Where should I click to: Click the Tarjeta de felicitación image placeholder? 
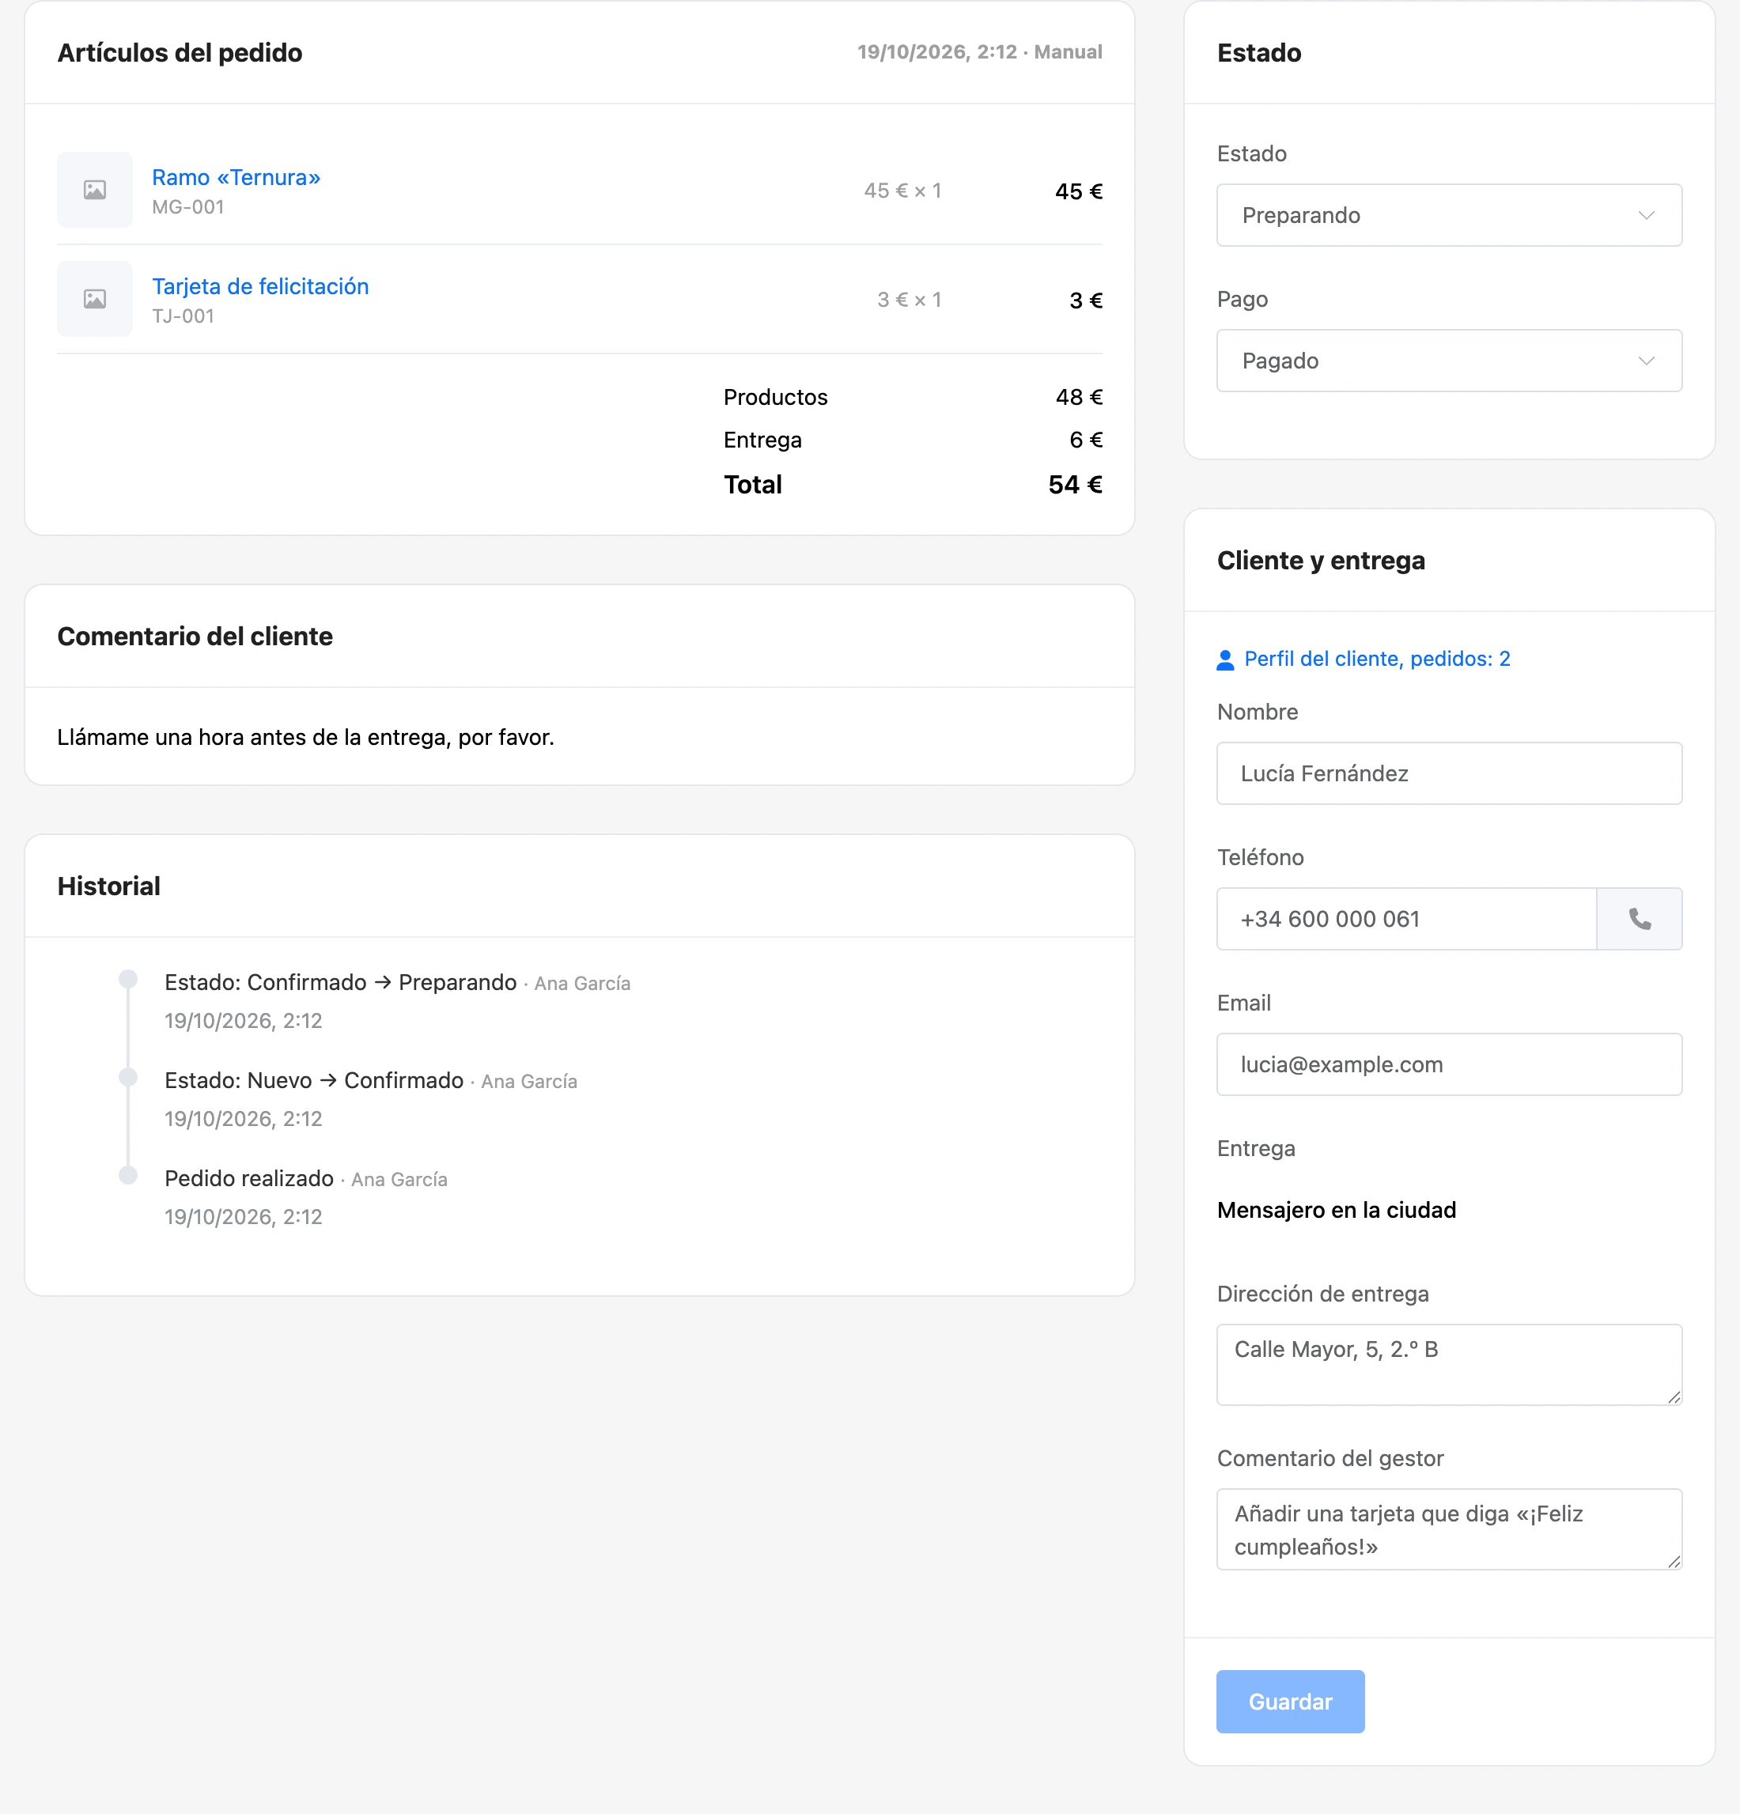[x=94, y=299]
